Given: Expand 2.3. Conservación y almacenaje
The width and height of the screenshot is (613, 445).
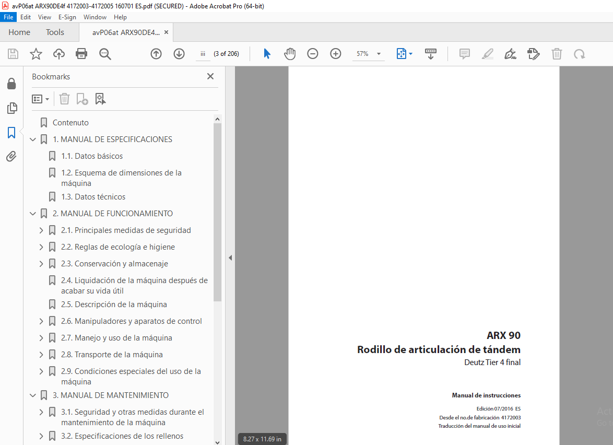Looking at the screenshot, I should point(41,264).
